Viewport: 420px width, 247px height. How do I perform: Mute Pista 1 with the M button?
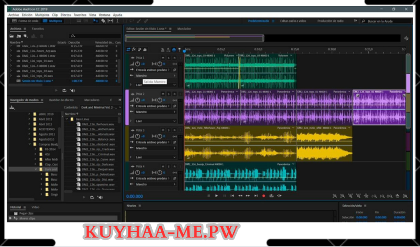[163, 58]
